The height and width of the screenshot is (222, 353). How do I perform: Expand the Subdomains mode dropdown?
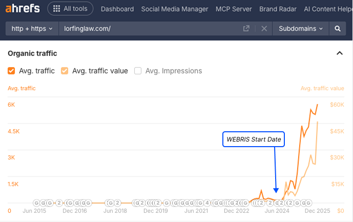(x=301, y=29)
